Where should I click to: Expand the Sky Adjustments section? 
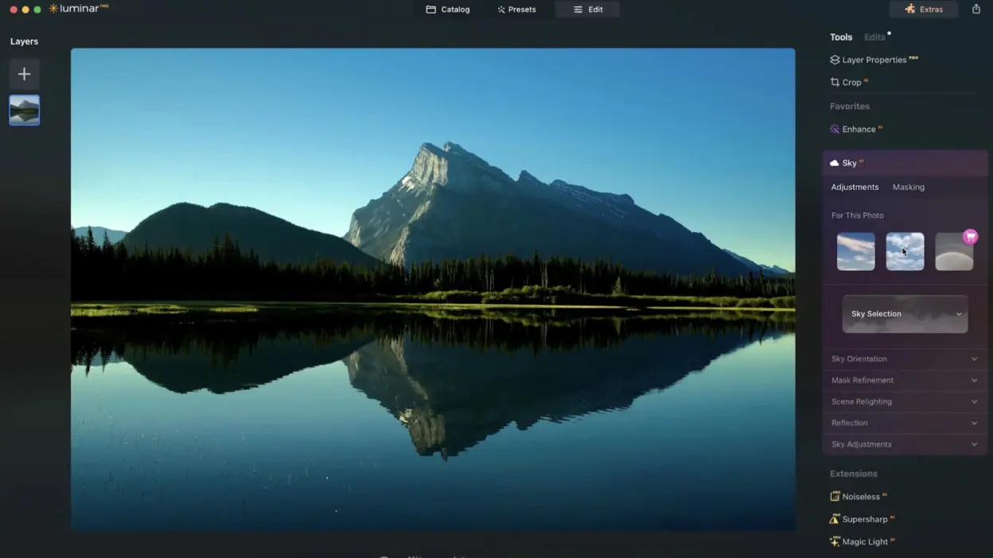click(x=905, y=444)
